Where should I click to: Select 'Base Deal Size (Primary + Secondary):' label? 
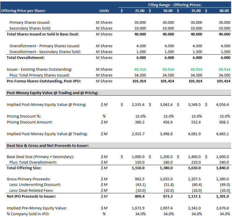click(x=40, y=157)
